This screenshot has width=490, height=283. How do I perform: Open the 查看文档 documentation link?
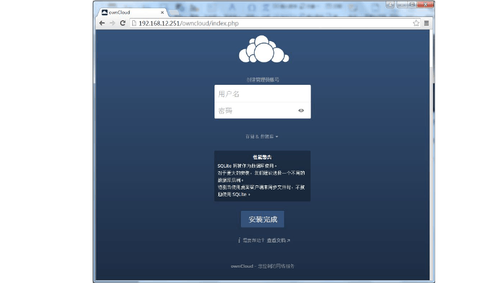tap(278, 240)
